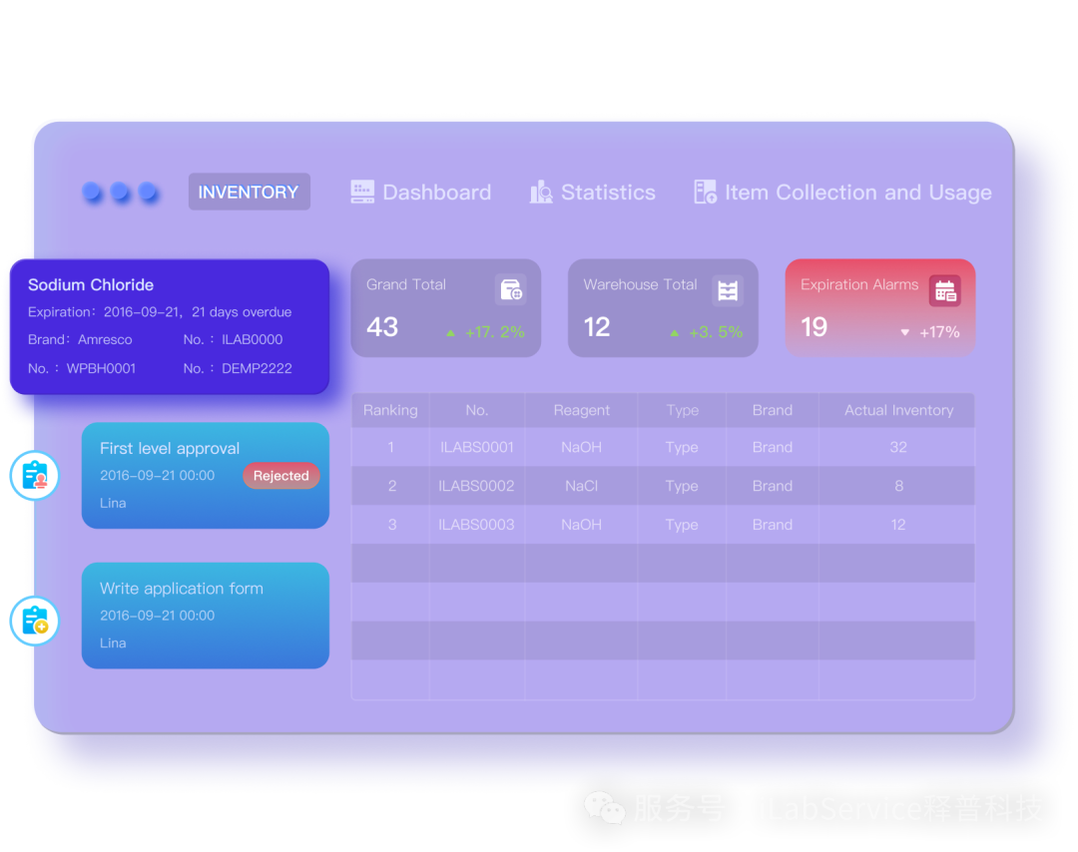
Task: Sort table by Ranking column header
Action: coord(390,410)
